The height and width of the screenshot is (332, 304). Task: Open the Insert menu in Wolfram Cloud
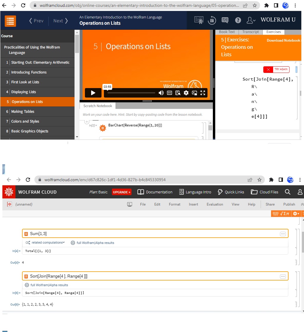[x=194, y=204]
